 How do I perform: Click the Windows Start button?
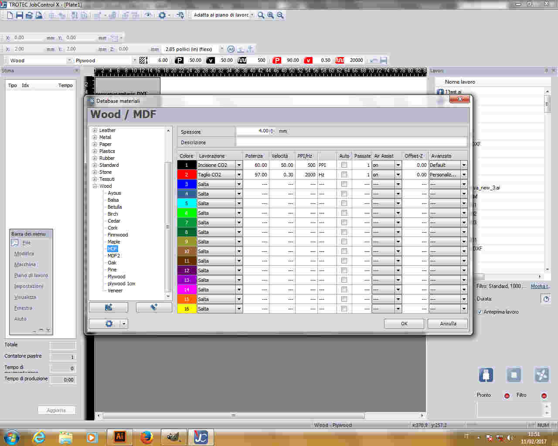click(11, 437)
